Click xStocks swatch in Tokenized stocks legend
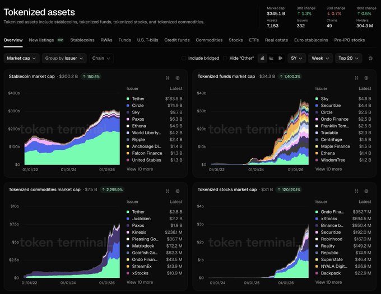This screenshot has width=381, height=294. point(317,219)
